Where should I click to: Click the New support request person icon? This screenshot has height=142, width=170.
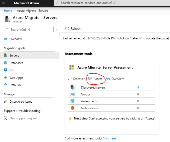click(x=5, y=118)
